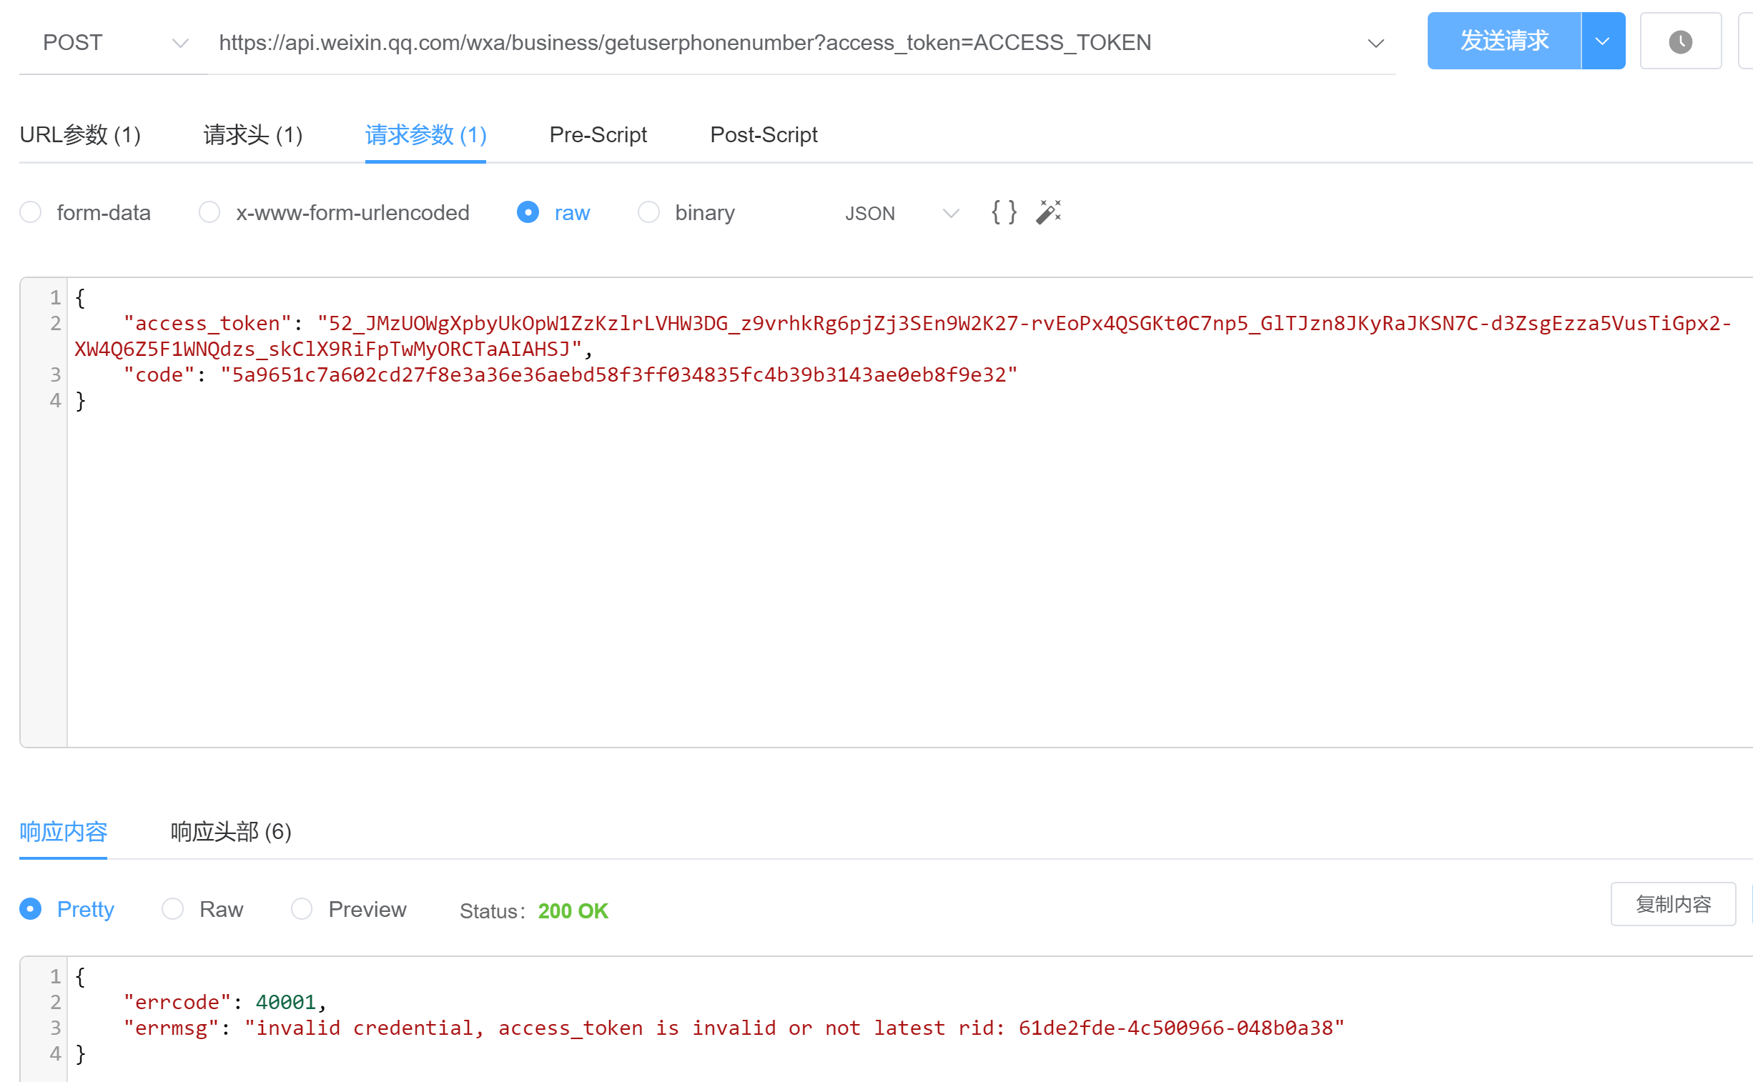
Task: Select the Raw response view radio
Action: (x=172, y=909)
